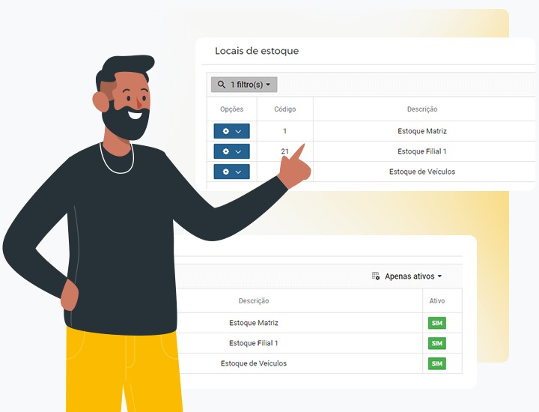Click SIM badge for Estoque Filial 1

[437, 343]
